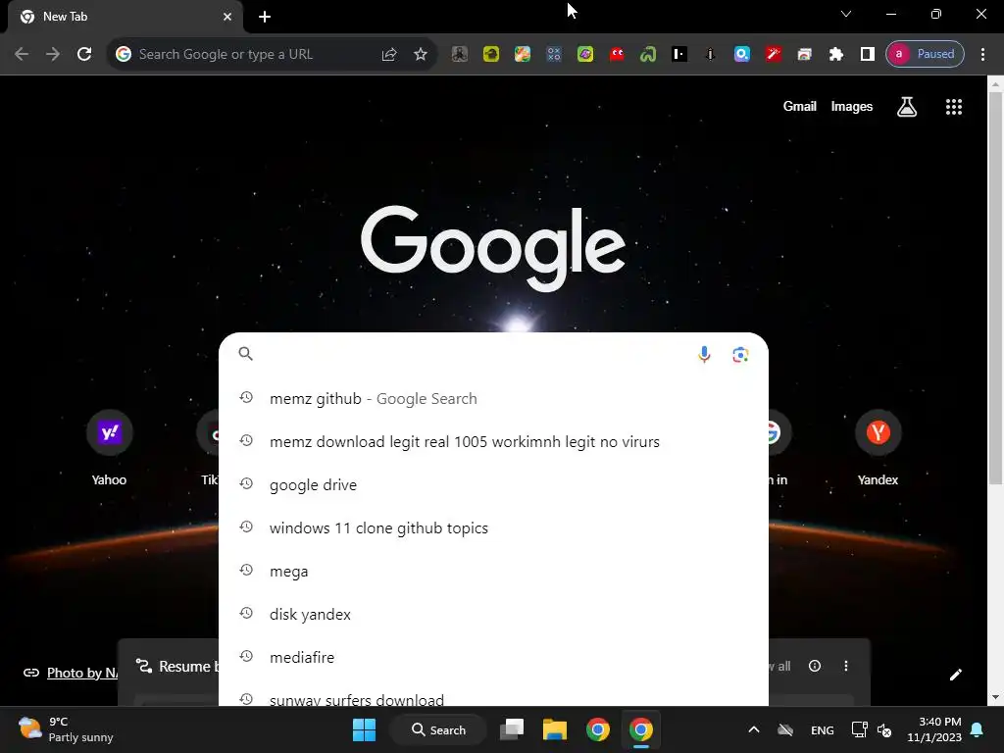Open the red ghost extension
The height and width of the screenshot is (753, 1004).
coord(617,54)
